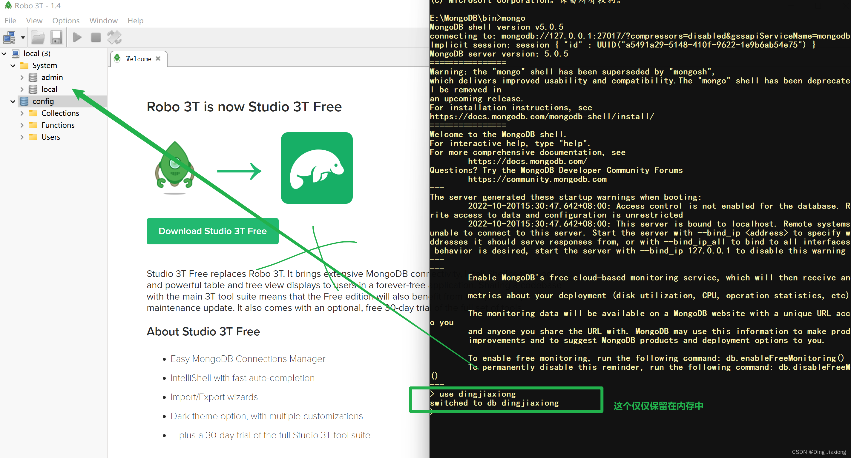The height and width of the screenshot is (458, 851).
Task: Click the local database cylinder icon
Action: (33, 89)
